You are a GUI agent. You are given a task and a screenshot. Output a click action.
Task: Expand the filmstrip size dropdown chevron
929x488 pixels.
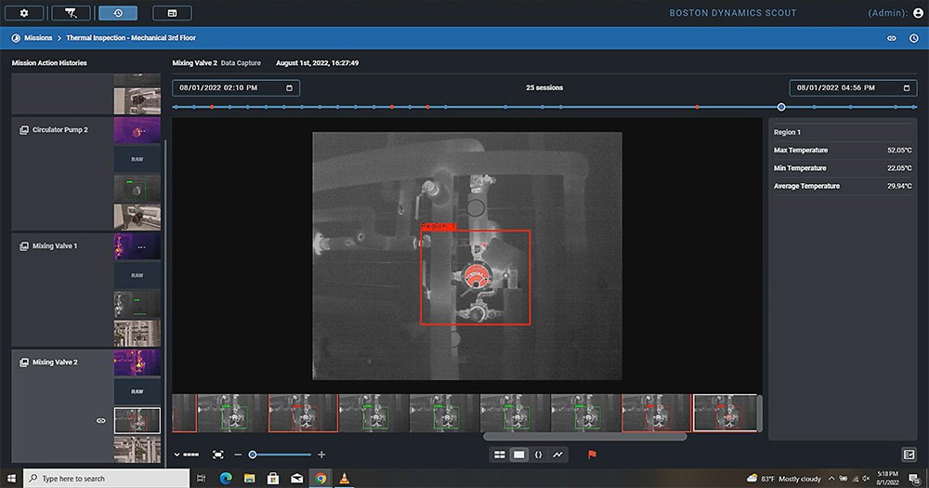click(177, 455)
